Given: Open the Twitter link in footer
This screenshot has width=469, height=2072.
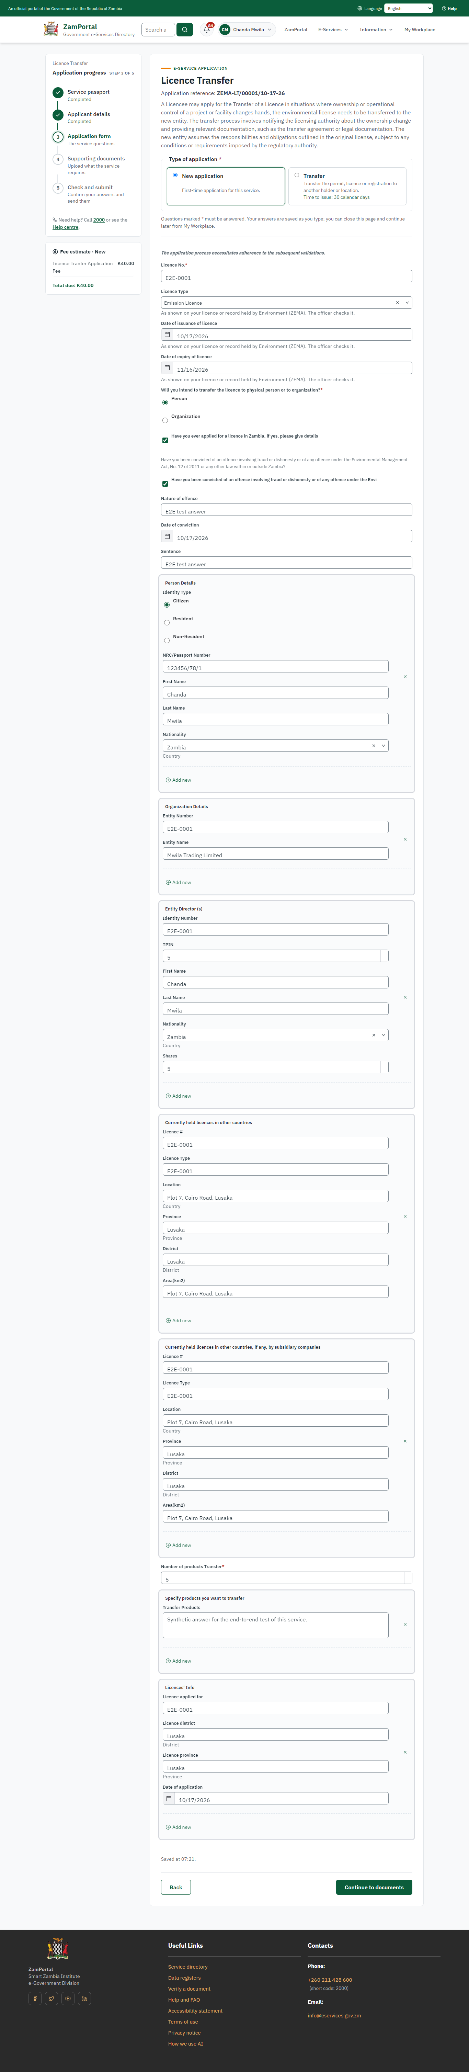Looking at the screenshot, I should pos(52,1998).
